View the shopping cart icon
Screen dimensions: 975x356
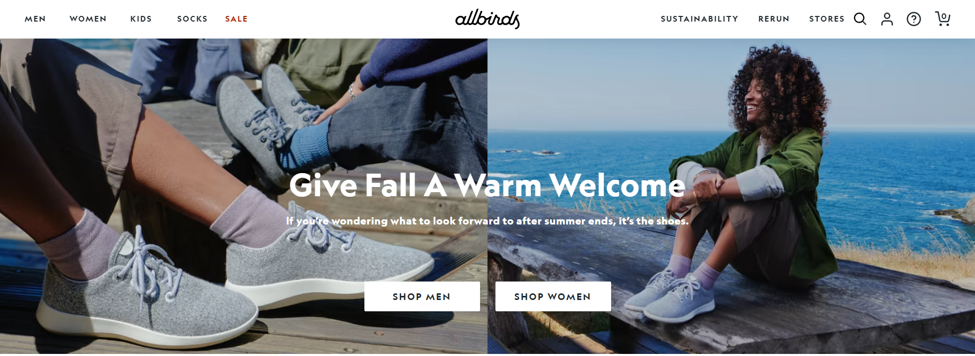point(942,18)
